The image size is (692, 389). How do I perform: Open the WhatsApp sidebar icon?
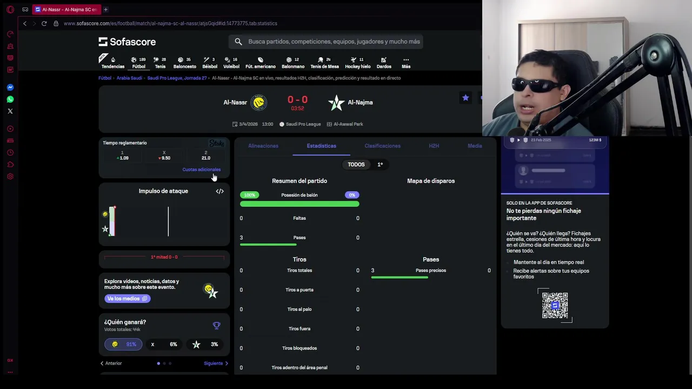[x=10, y=99]
